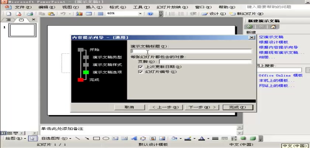Click the Line Style icon
The image size is (310, 148).
click(215, 138)
